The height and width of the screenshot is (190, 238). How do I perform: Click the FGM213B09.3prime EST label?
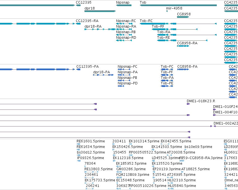tap(133, 175)
